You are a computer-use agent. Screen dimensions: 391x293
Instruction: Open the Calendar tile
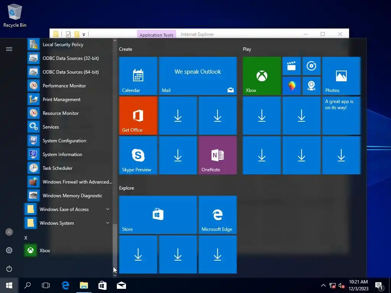click(x=138, y=76)
